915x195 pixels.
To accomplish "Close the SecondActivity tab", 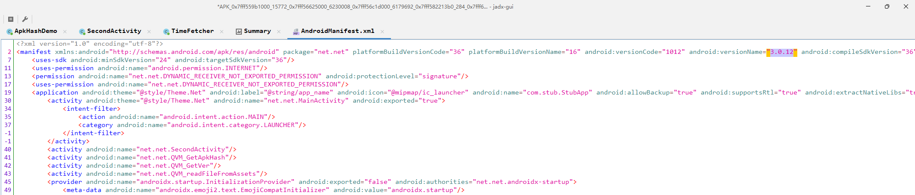I will (x=149, y=32).
